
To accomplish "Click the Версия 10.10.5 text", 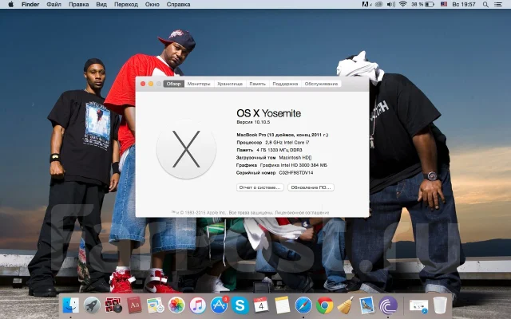I will pyautogui.click(x=253, y=122).
